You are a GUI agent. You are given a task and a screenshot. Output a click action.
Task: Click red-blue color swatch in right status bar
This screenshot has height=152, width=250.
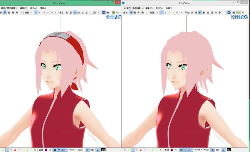coord(172,150)
